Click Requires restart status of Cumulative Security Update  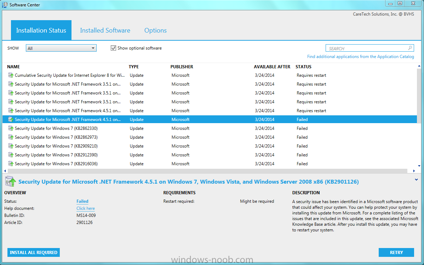click(311, 75)
